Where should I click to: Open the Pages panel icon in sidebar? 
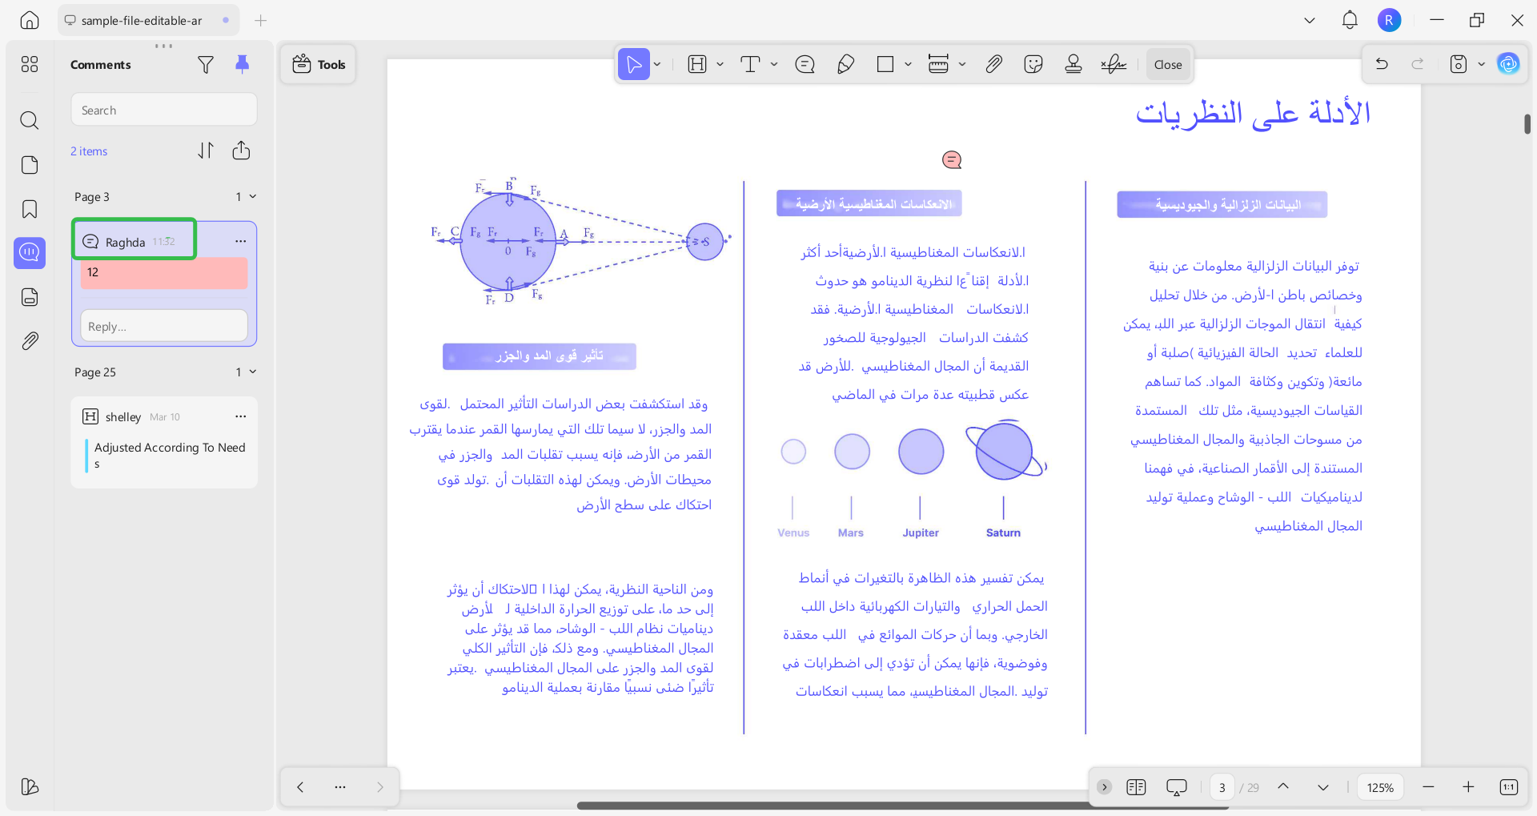tap(30, 165)
